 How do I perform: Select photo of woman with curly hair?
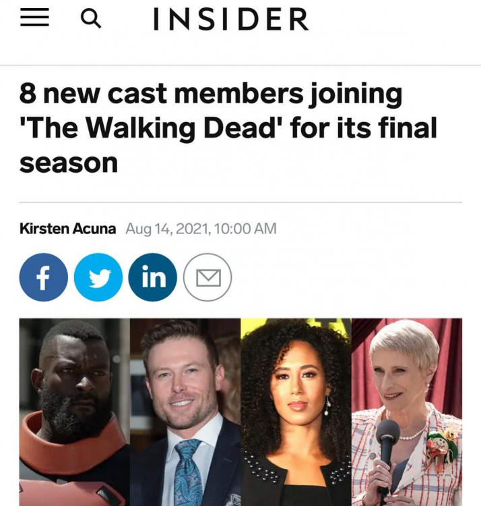click(296, 412)
